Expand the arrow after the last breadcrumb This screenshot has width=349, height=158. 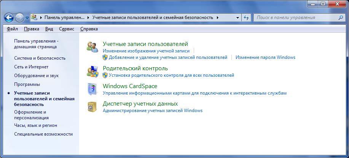click(x=217, y=17)
